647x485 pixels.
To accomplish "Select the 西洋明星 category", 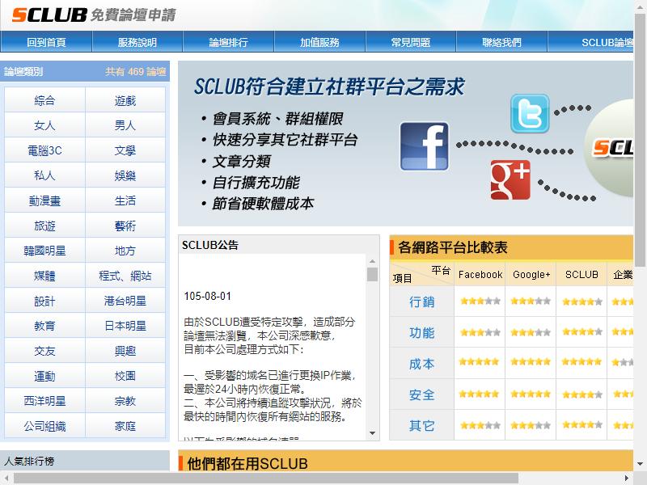I will 44,401.
